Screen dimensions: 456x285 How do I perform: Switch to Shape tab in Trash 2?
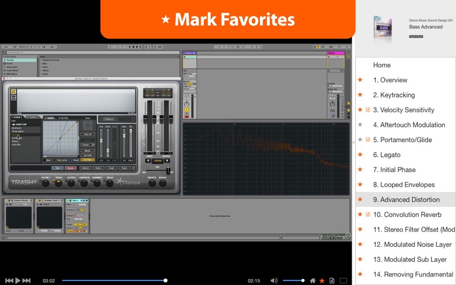(x=50, y=118)
